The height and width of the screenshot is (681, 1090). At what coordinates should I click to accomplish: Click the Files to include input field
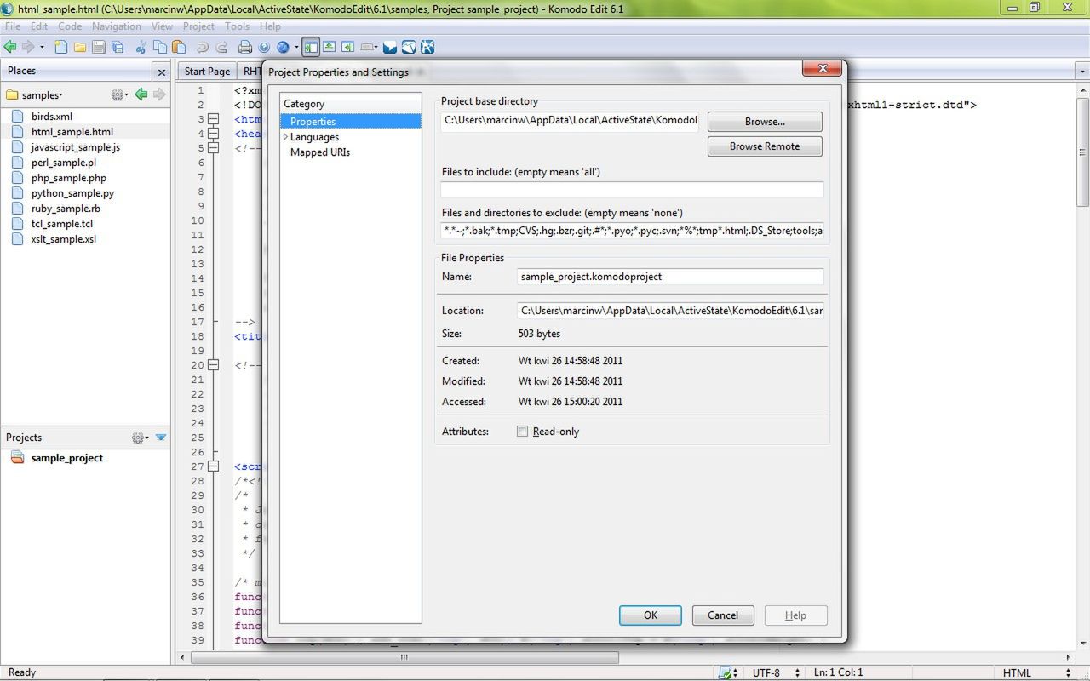632,190
